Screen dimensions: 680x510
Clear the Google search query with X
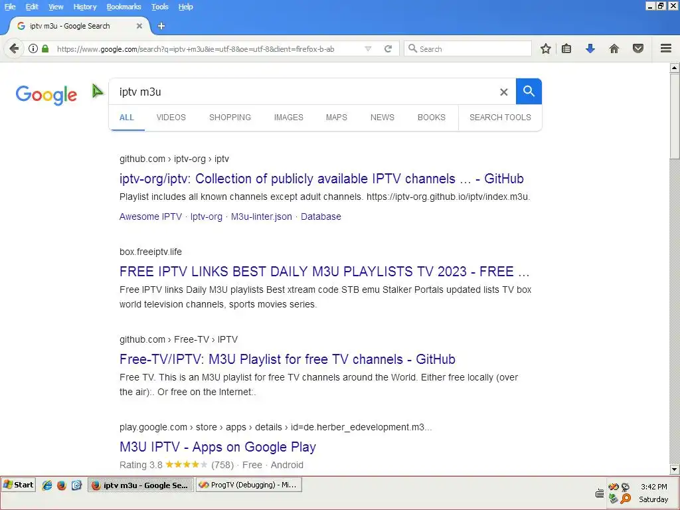(503, 92)
